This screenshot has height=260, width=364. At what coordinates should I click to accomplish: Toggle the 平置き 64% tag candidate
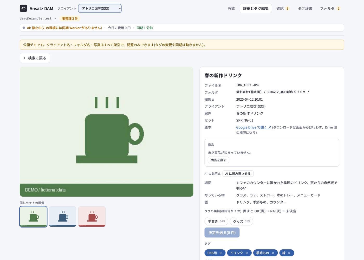(x=216, y=221)
